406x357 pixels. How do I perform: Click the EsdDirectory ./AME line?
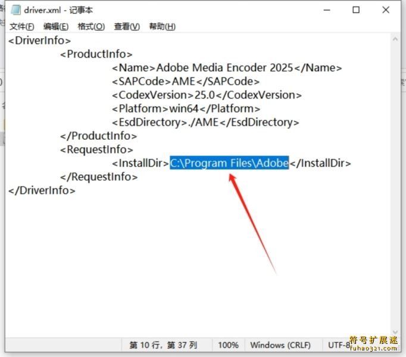(205, 123)
